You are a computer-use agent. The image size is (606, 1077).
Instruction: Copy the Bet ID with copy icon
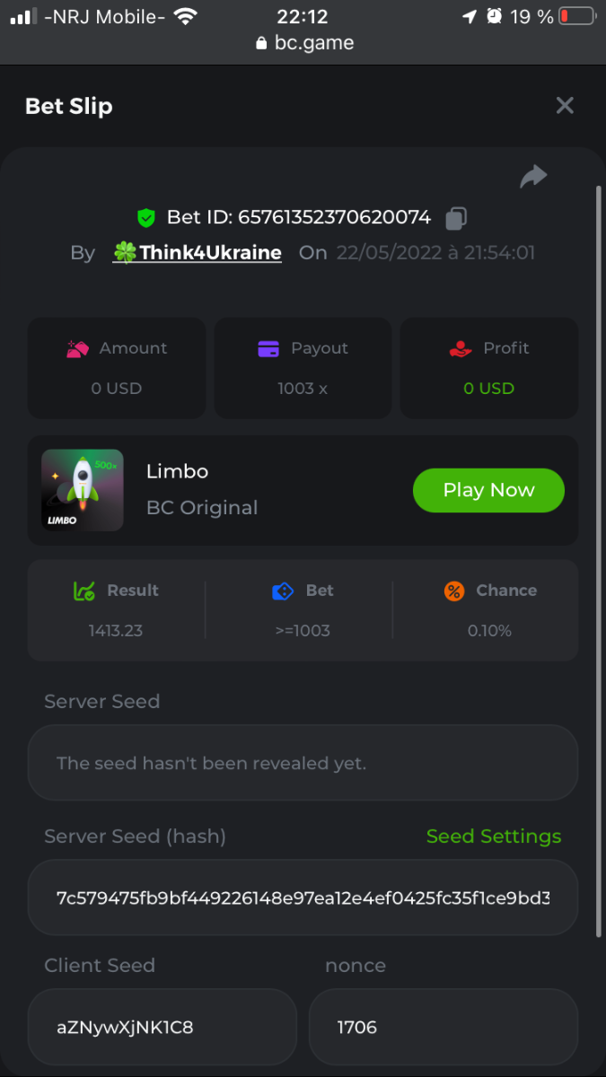[x=456, y=218]
